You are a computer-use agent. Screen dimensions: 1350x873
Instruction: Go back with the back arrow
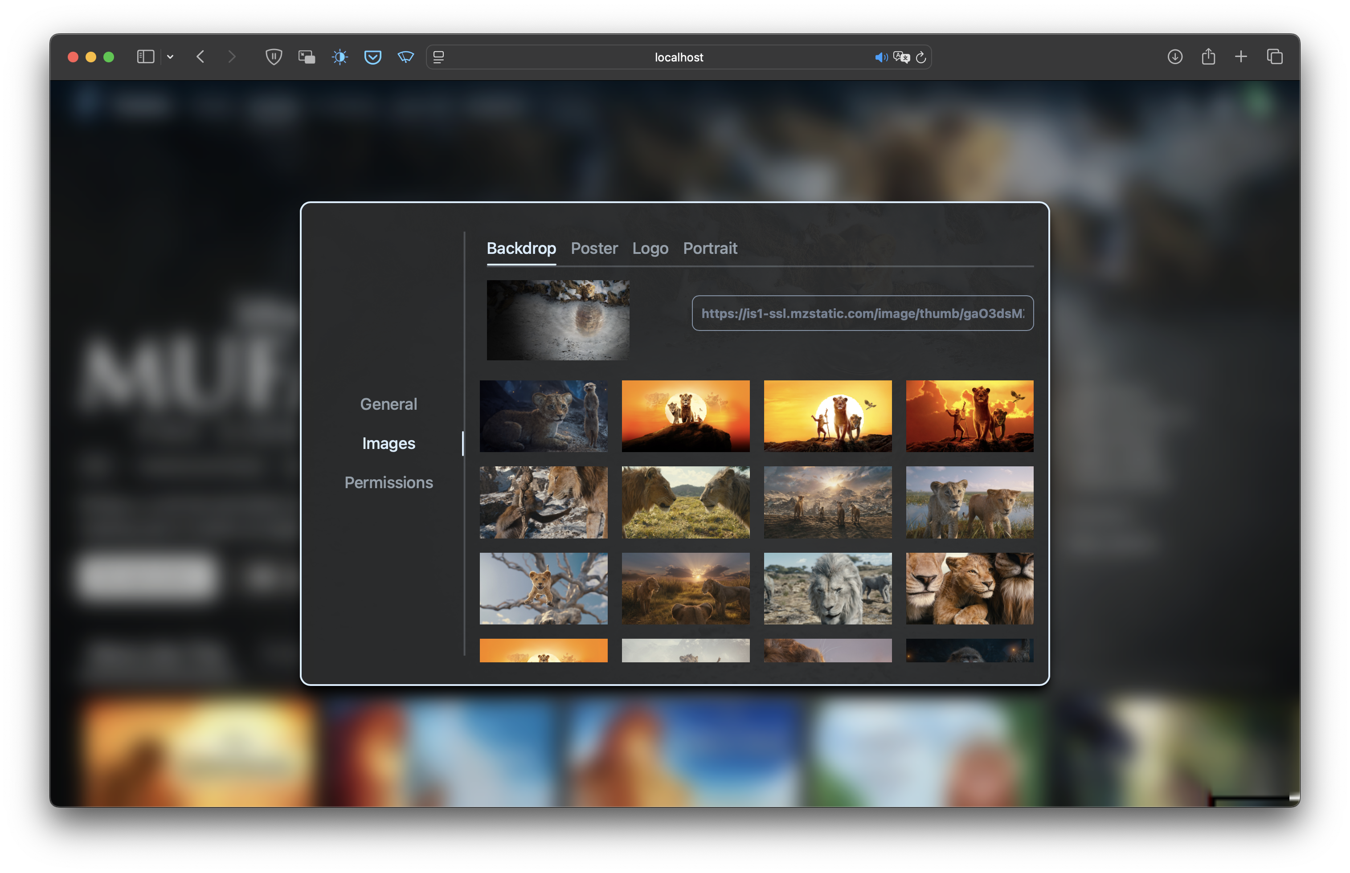pos(200,57)
